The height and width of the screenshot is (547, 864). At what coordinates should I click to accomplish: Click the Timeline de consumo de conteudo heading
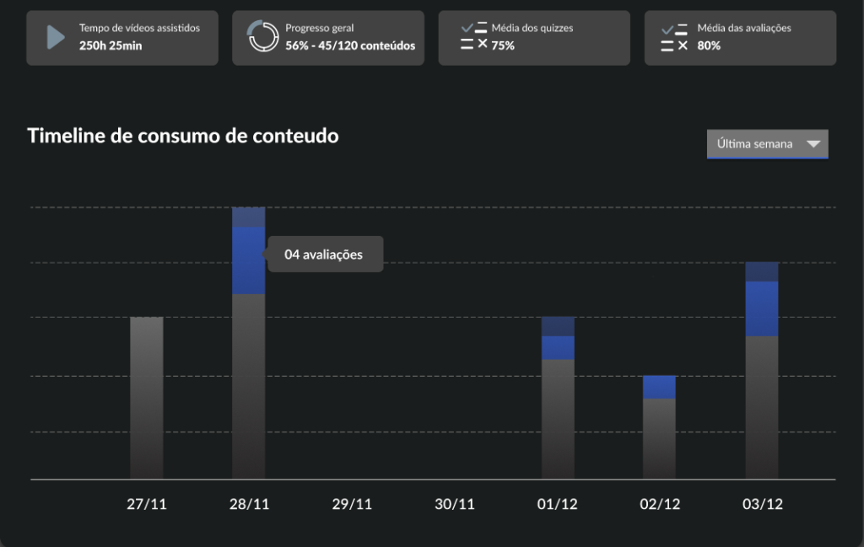(x=183, y=136)
